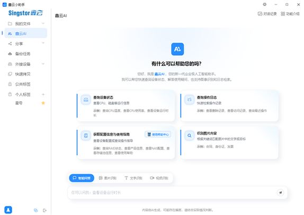Switch to the 智能问答 tab
The image size is (304, 215).
82,178
